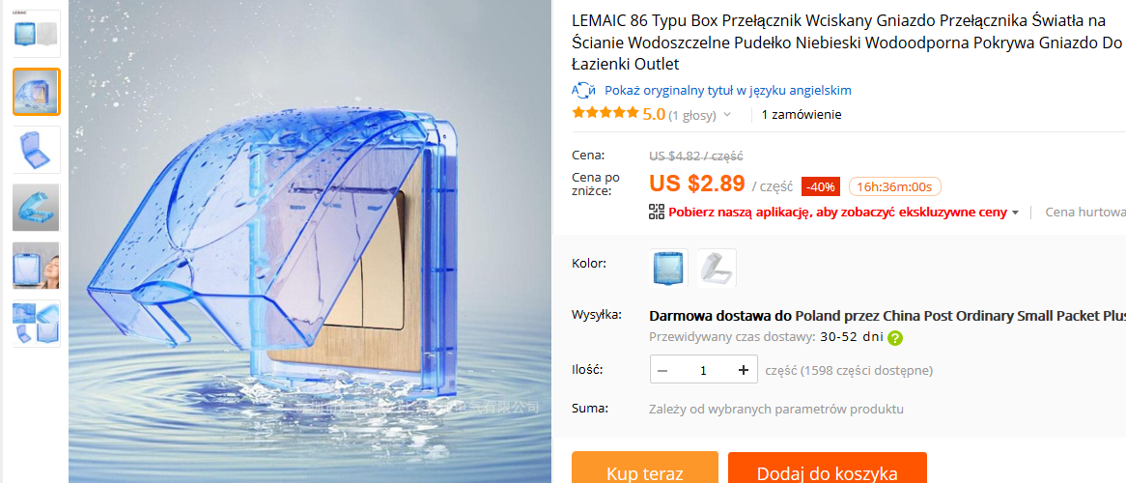Decrease quantity with the minus button

(662, 370)
